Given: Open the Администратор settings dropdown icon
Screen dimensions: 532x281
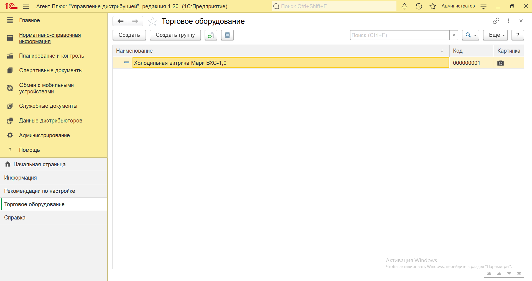Looking at the screenshot, I should [483, 7].
